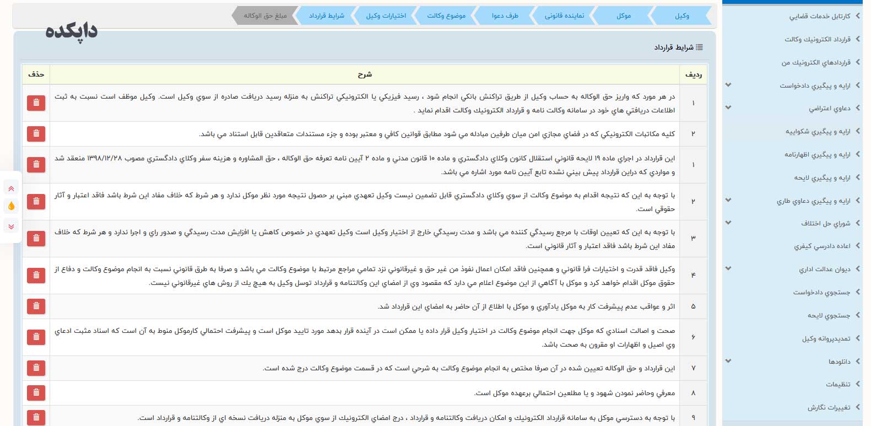
Task: Click the double down-arrow in the floating side widget
Action: (11, 226)
